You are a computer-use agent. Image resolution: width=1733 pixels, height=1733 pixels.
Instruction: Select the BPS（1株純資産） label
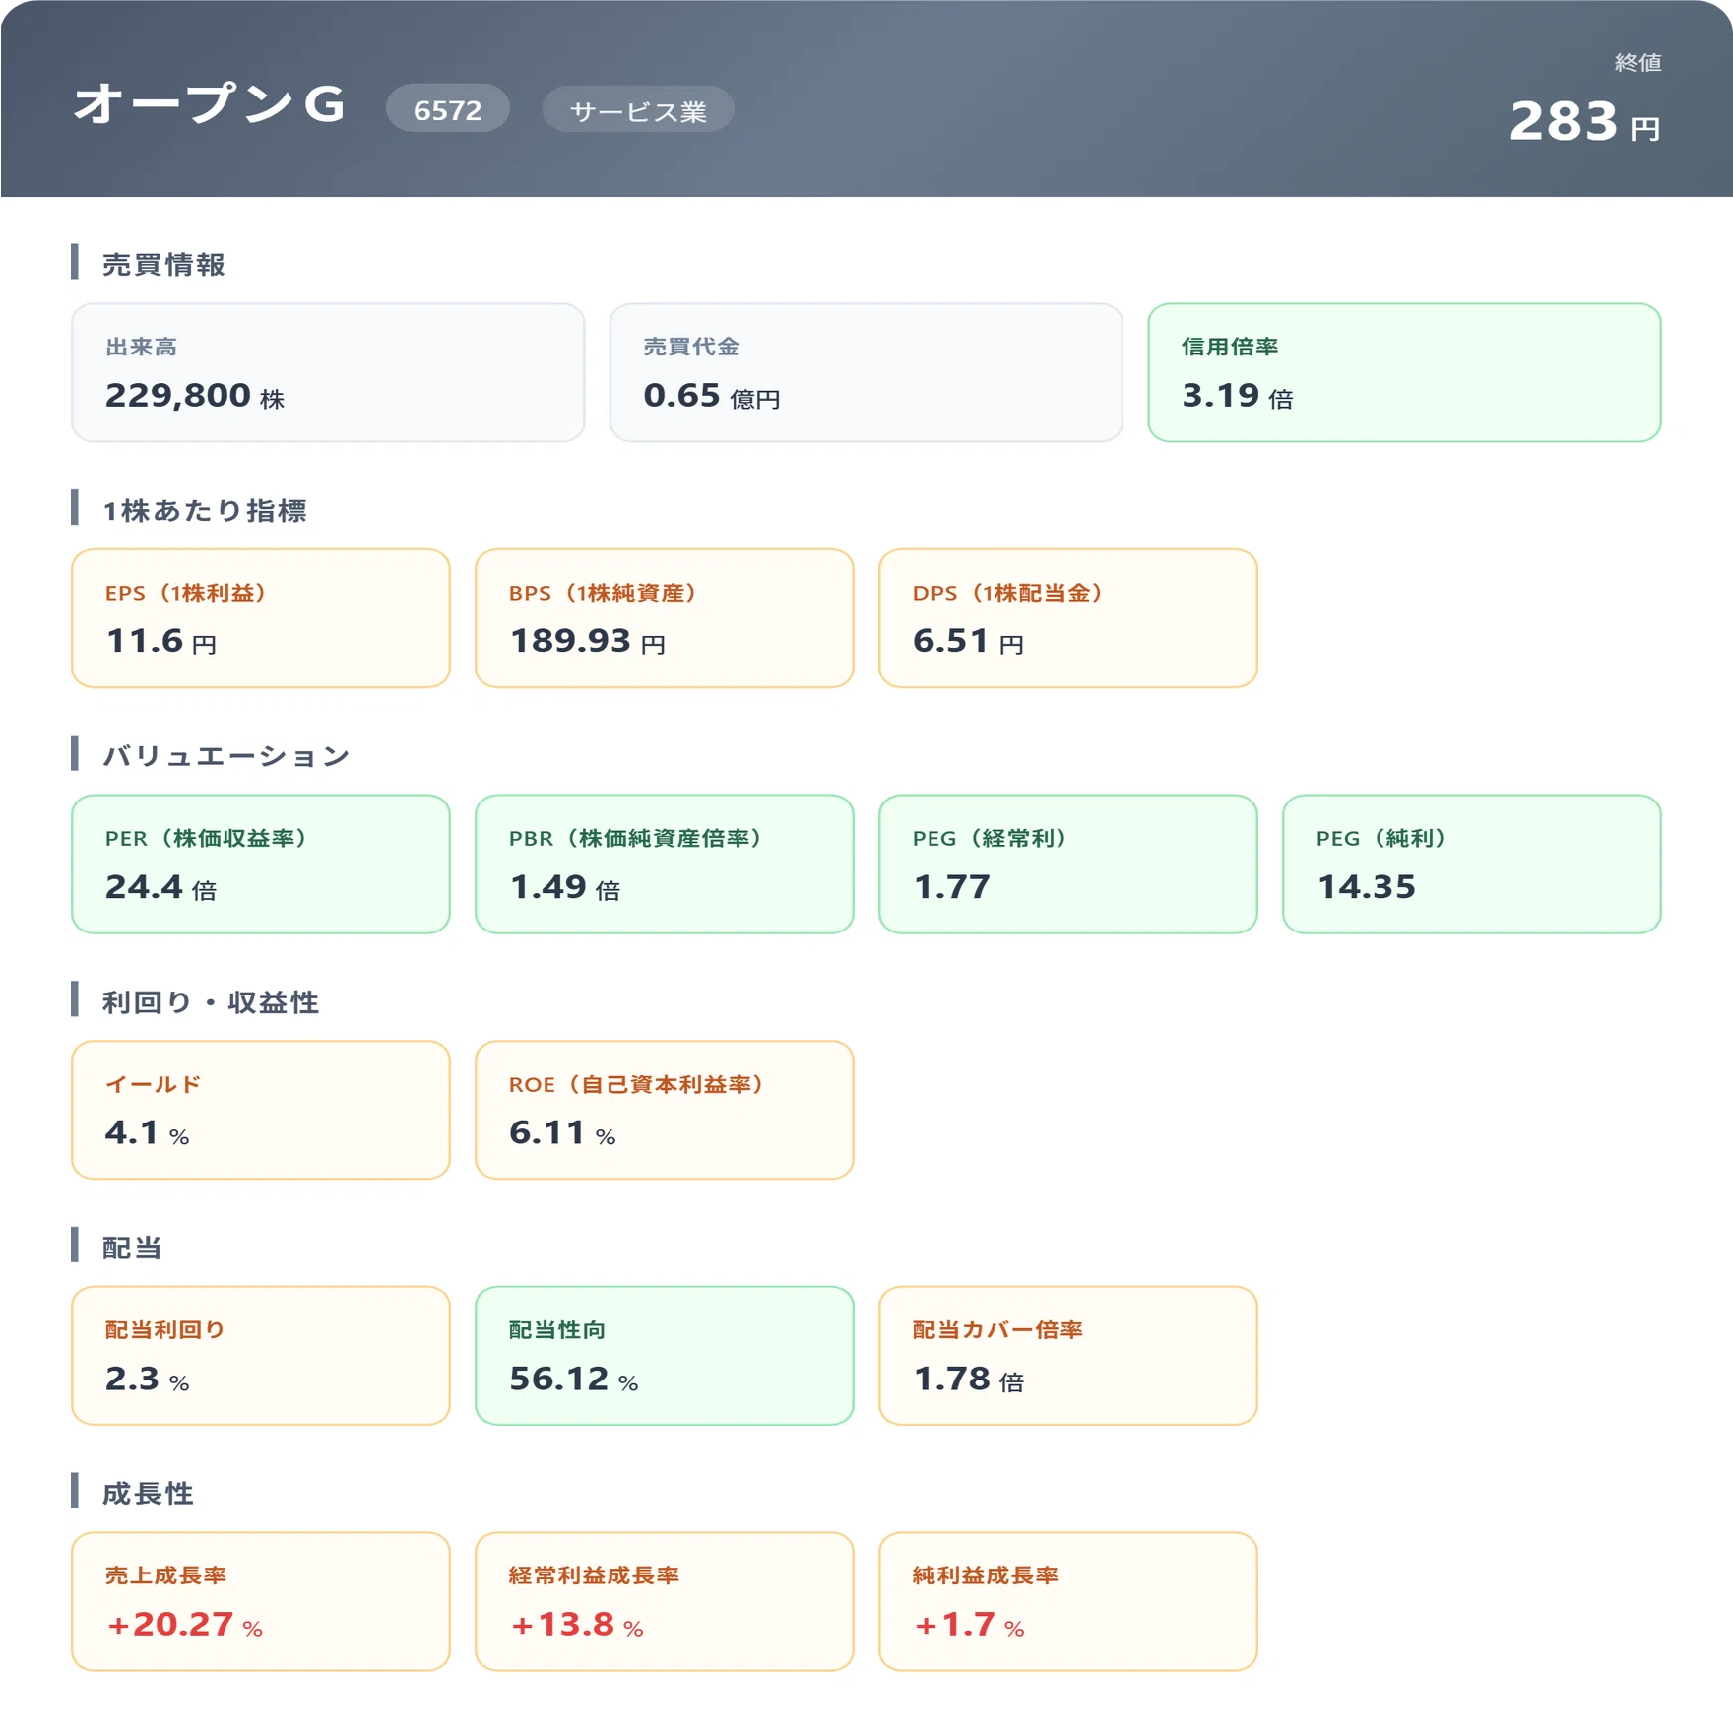coord(603,593)
